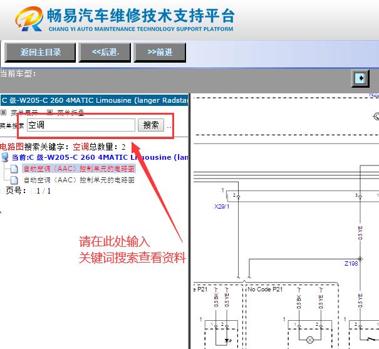The width and height of the screenshot is (379, 349).
Task: Click the 当前车型 label
Action: pyautogui.click(x=18, y=73)
